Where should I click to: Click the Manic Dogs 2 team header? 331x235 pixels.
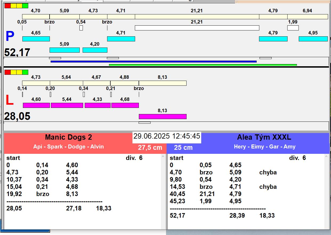[x=68, y=137]
